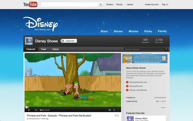Click the search magnifier button in header
Viewport: 193px width, 121px height.
point(101,5)
